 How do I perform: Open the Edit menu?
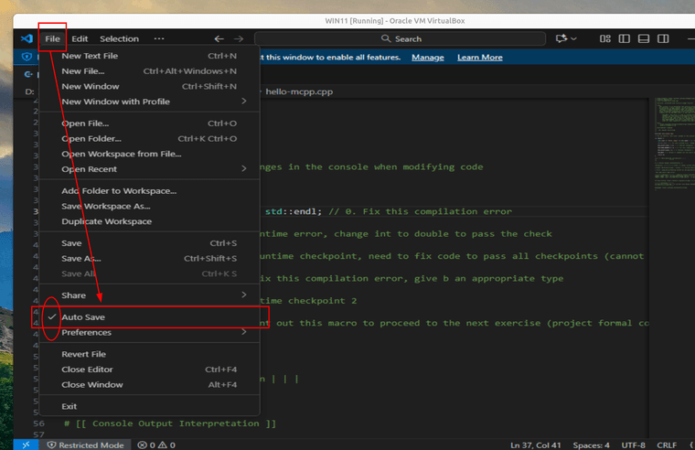pyautogui.click(x=80, y=38)
